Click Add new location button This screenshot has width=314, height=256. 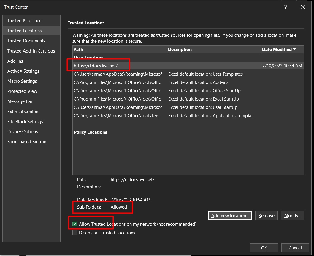coord(230,216)
